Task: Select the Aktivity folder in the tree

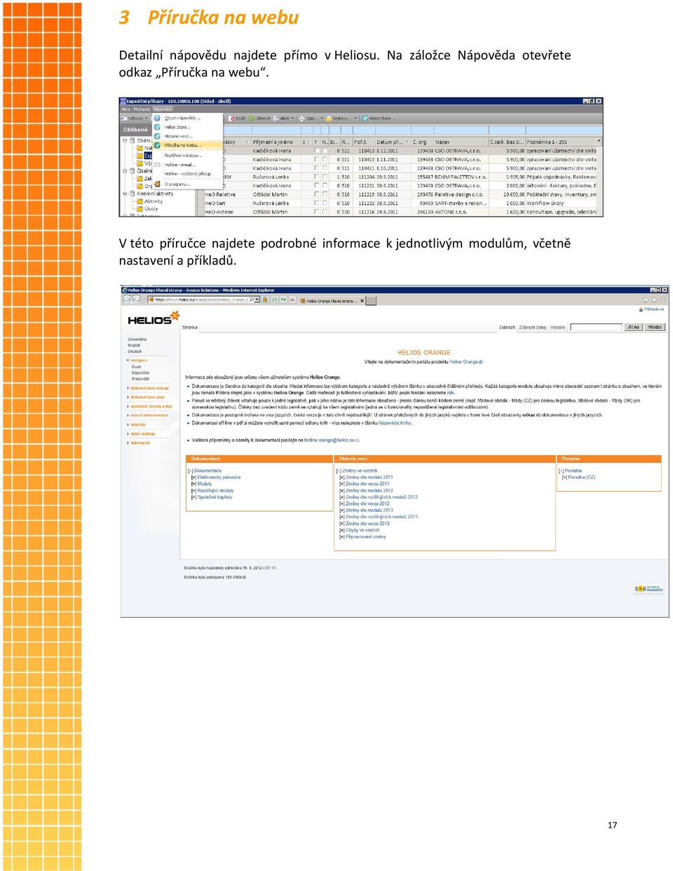Action: (x=151, y=201)
